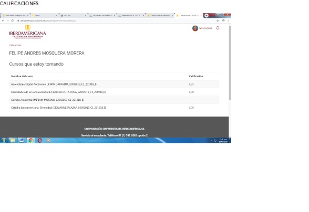Click the Windows Start button
Viewport: 309px width, 212px height.
click(4, 140)
